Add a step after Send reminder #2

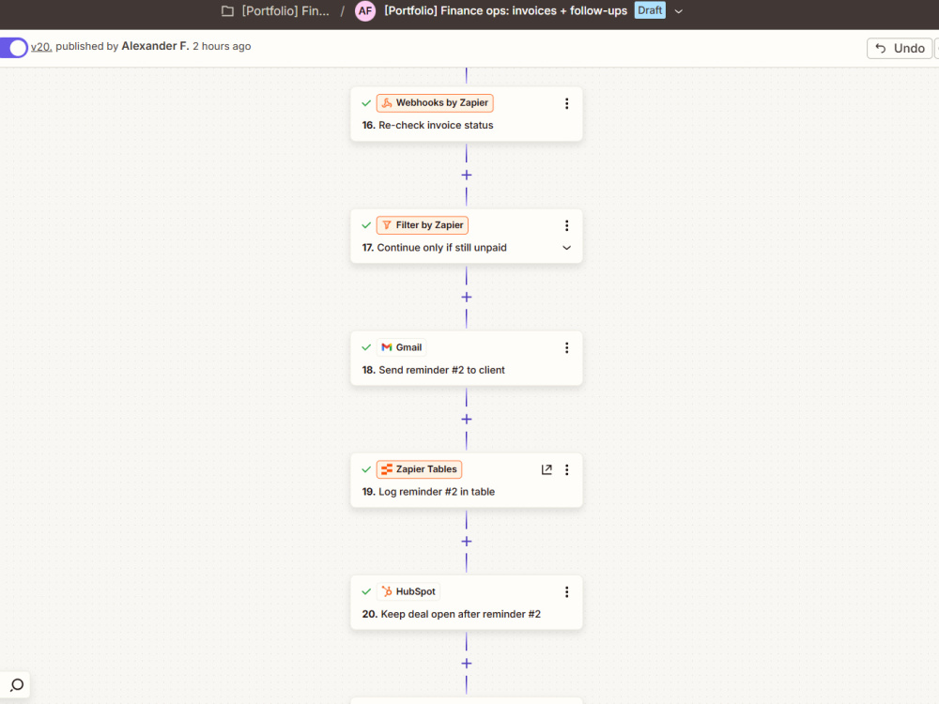pos(467,420)
